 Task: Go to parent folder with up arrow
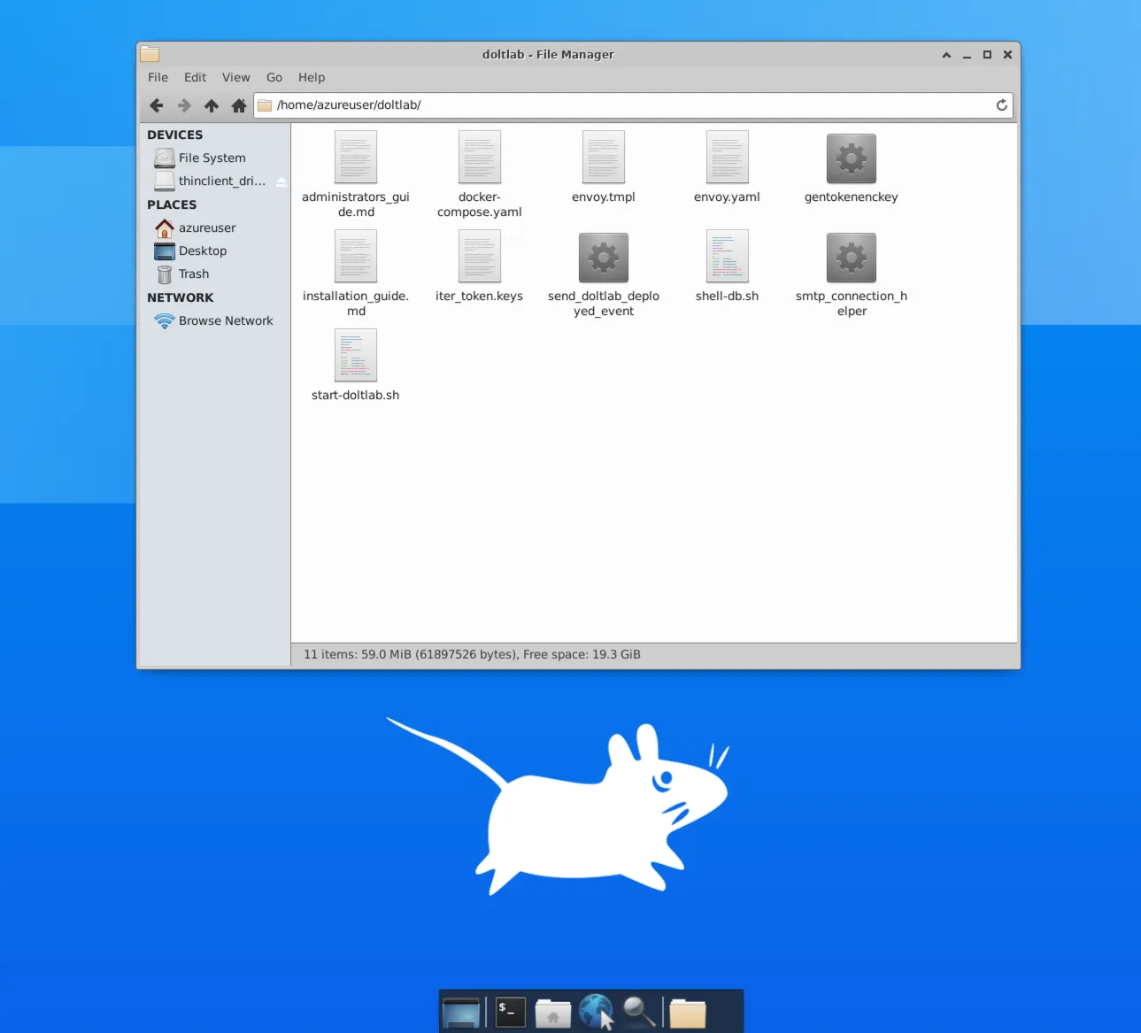tap(212, 105)
